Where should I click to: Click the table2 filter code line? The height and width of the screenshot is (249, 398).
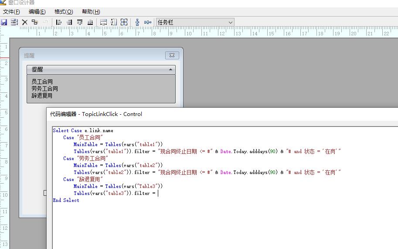click(x=207, y=172)
